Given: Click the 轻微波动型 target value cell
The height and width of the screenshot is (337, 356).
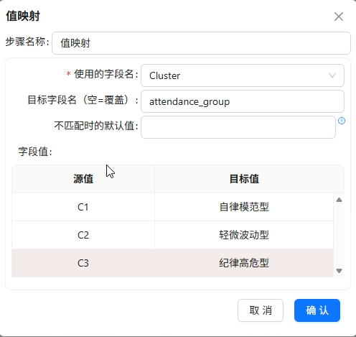Looking at the screenshot, I should pos(244,235).
